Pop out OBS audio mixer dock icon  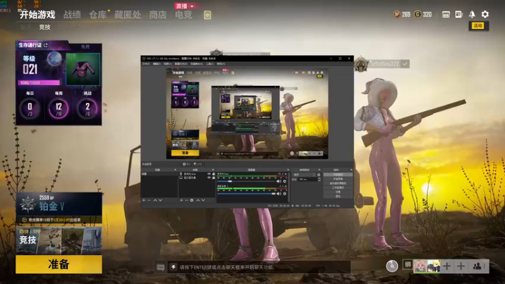pyautogui.click(x=288, y=170)
